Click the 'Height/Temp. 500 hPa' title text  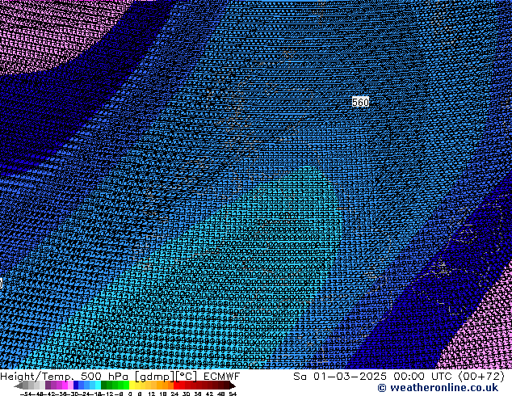[64, 377]
